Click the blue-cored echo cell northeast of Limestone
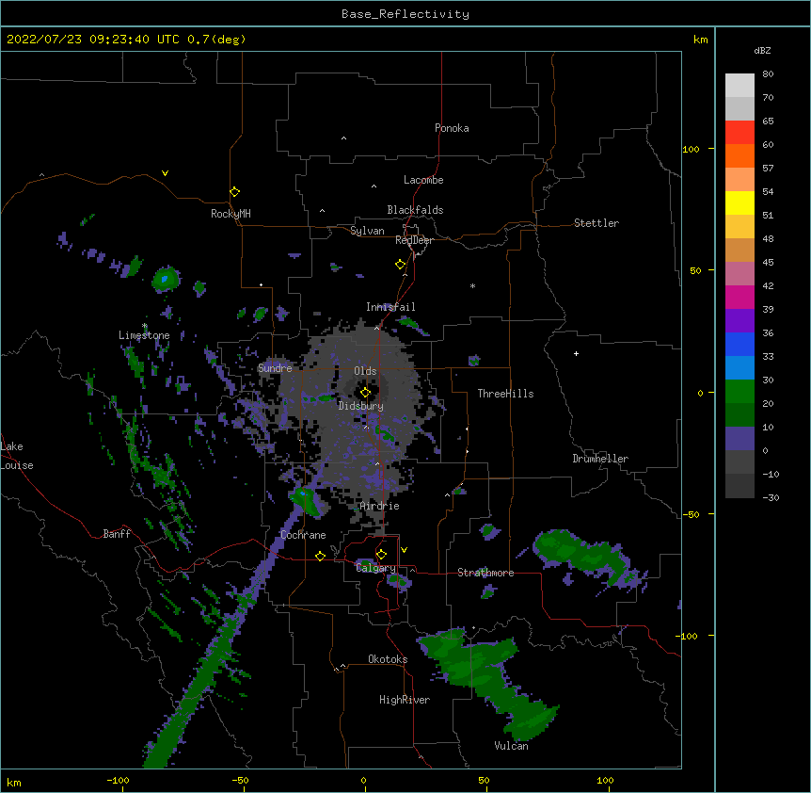Image resolution: width=811 pixels, height=793 pixels. (x=166, y=279)
